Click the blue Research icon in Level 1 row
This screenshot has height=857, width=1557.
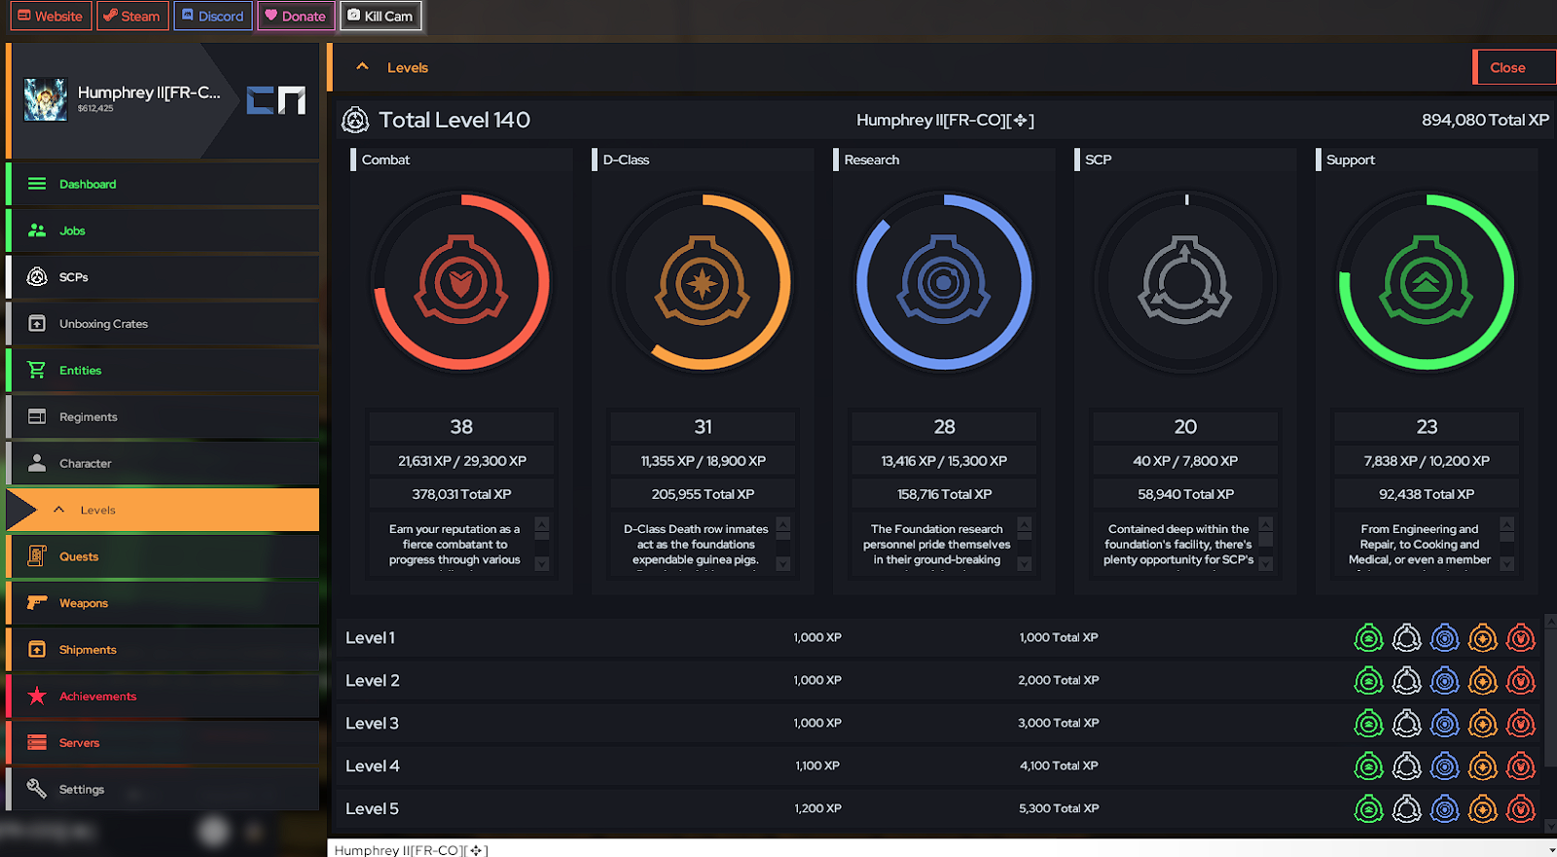pyautogui.click(x=1445, y=638)
